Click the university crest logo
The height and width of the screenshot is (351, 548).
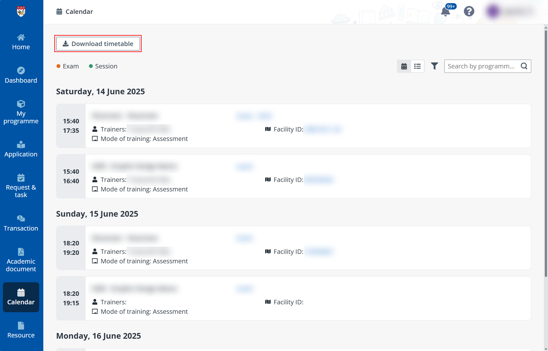(21, 12)
